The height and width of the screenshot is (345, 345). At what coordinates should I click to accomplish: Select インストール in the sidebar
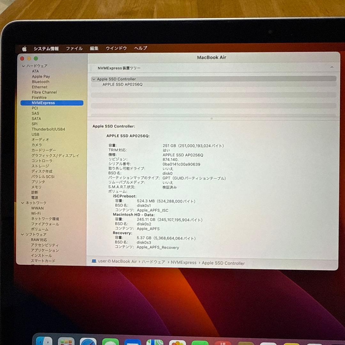point(41,256)
